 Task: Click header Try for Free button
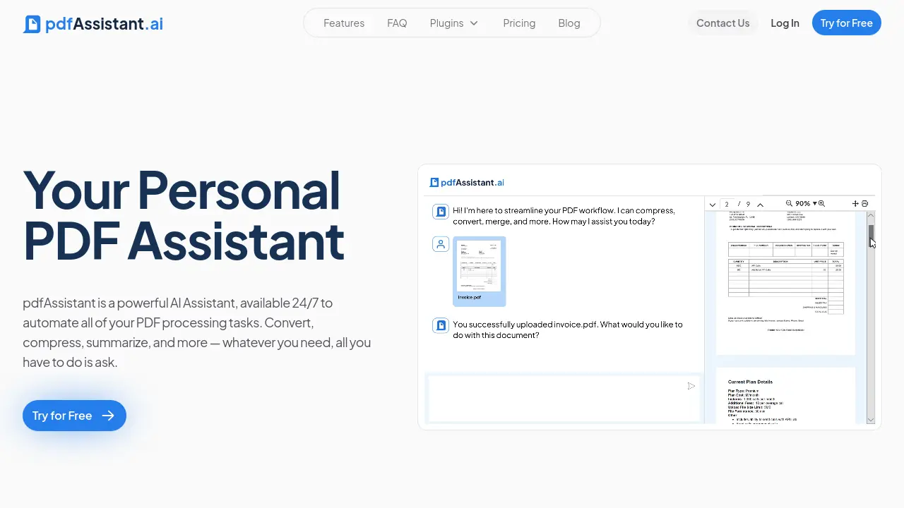[x=847, y=23]
